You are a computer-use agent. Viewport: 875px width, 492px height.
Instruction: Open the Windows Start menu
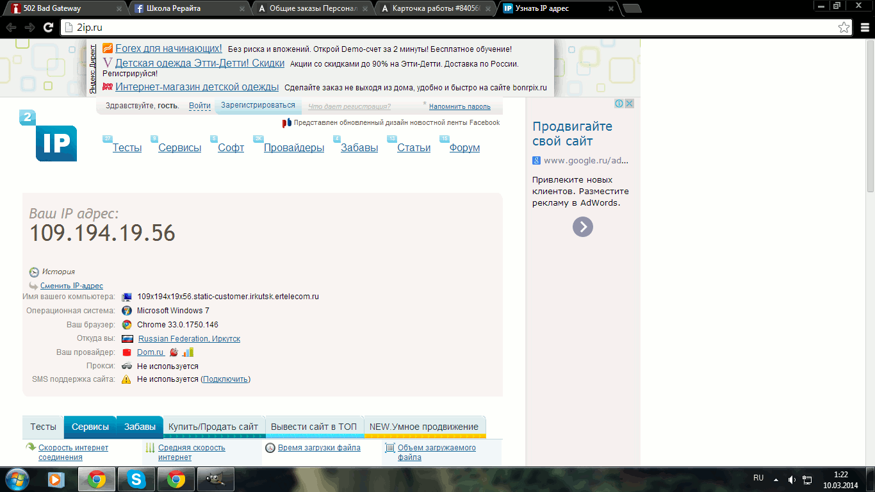click(17, 479)
